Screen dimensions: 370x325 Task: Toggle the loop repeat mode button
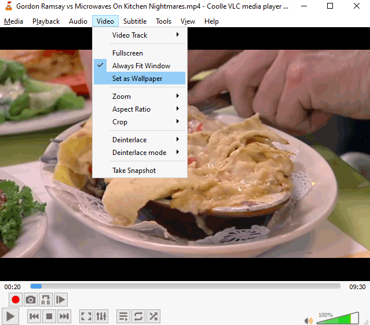tap(138, 316)
